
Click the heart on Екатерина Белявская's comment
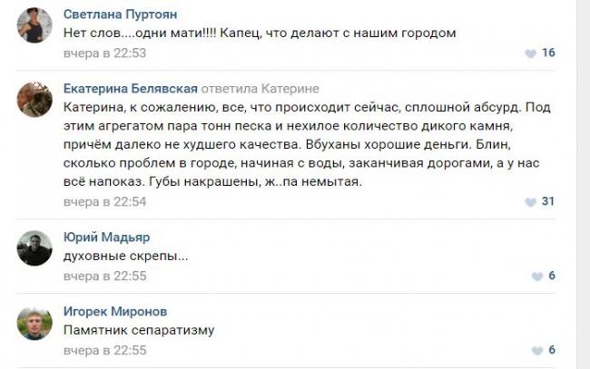pyautogui.click(x=531, y=201)
